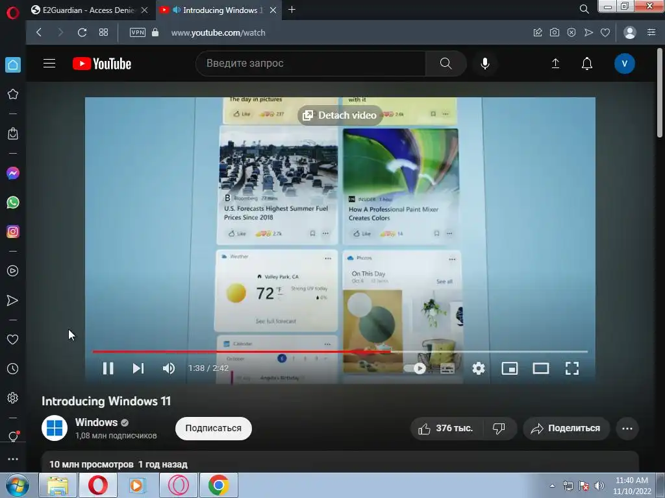The height and width of the screenshot is (498, 665).
Task: Seek on the red video progress bar
Action: [340, 351]
